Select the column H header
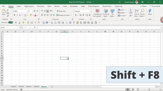Viewport: 163px width, 91px height. pyautogui.click(x=64, y=32)
